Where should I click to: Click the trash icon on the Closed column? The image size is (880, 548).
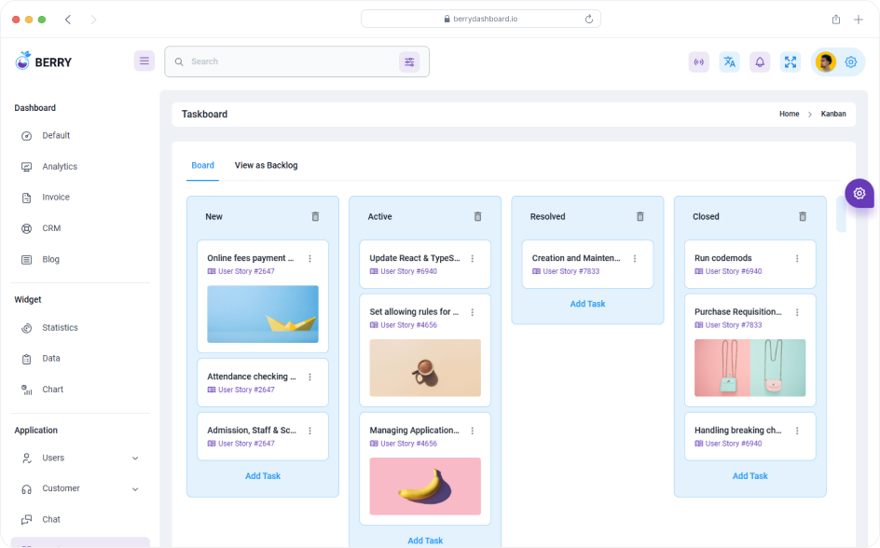click(x=803, y=216)
